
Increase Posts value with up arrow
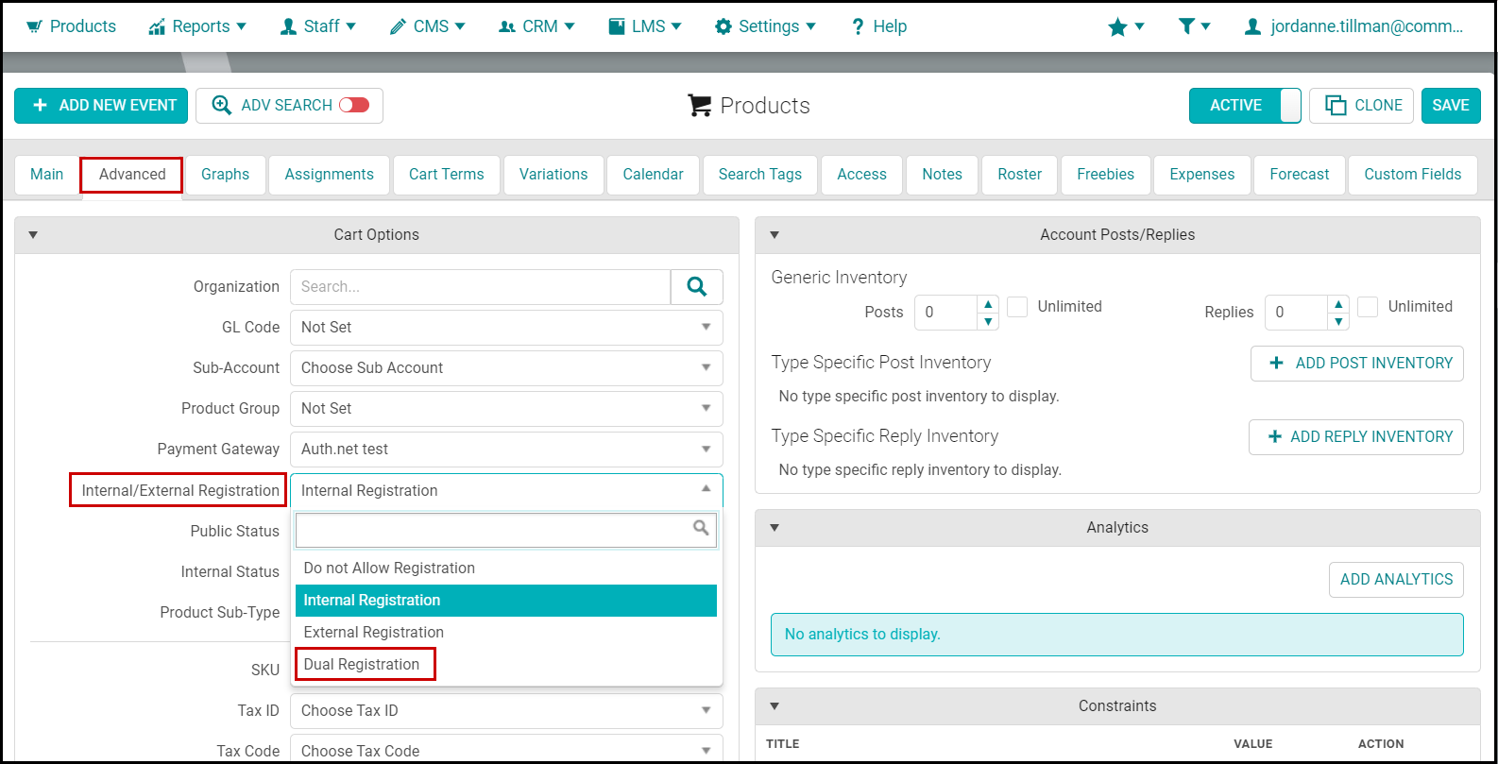pos(988,304)
